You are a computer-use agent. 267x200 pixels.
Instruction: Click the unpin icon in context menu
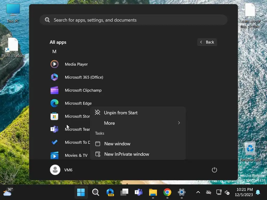click(98, 113)
